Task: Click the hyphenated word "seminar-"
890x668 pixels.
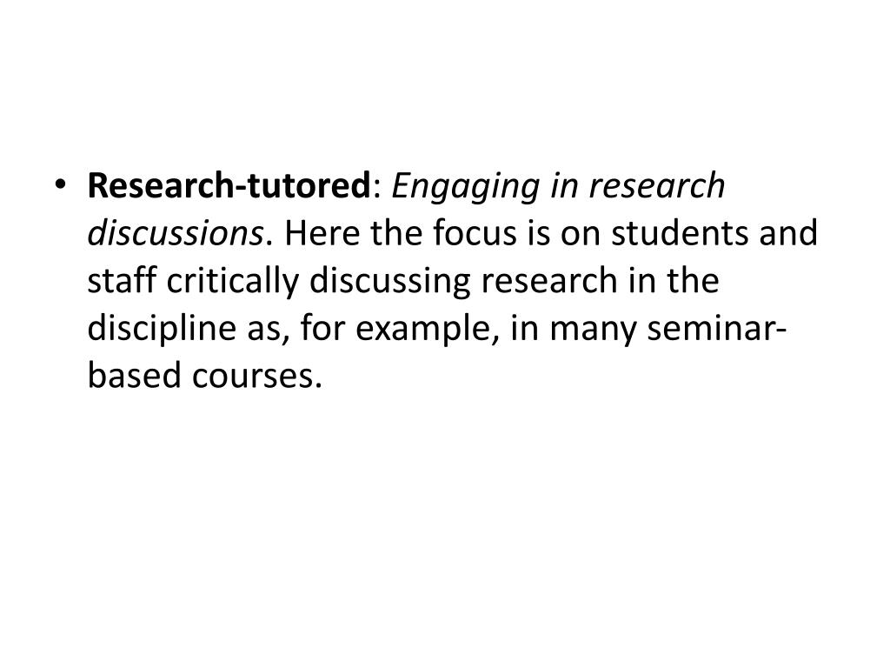Action: coord(717,328)
